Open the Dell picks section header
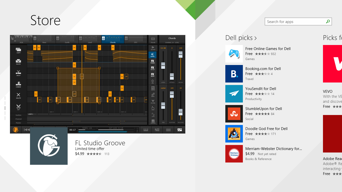Screen dimensions: 342x192 (241, 38)
